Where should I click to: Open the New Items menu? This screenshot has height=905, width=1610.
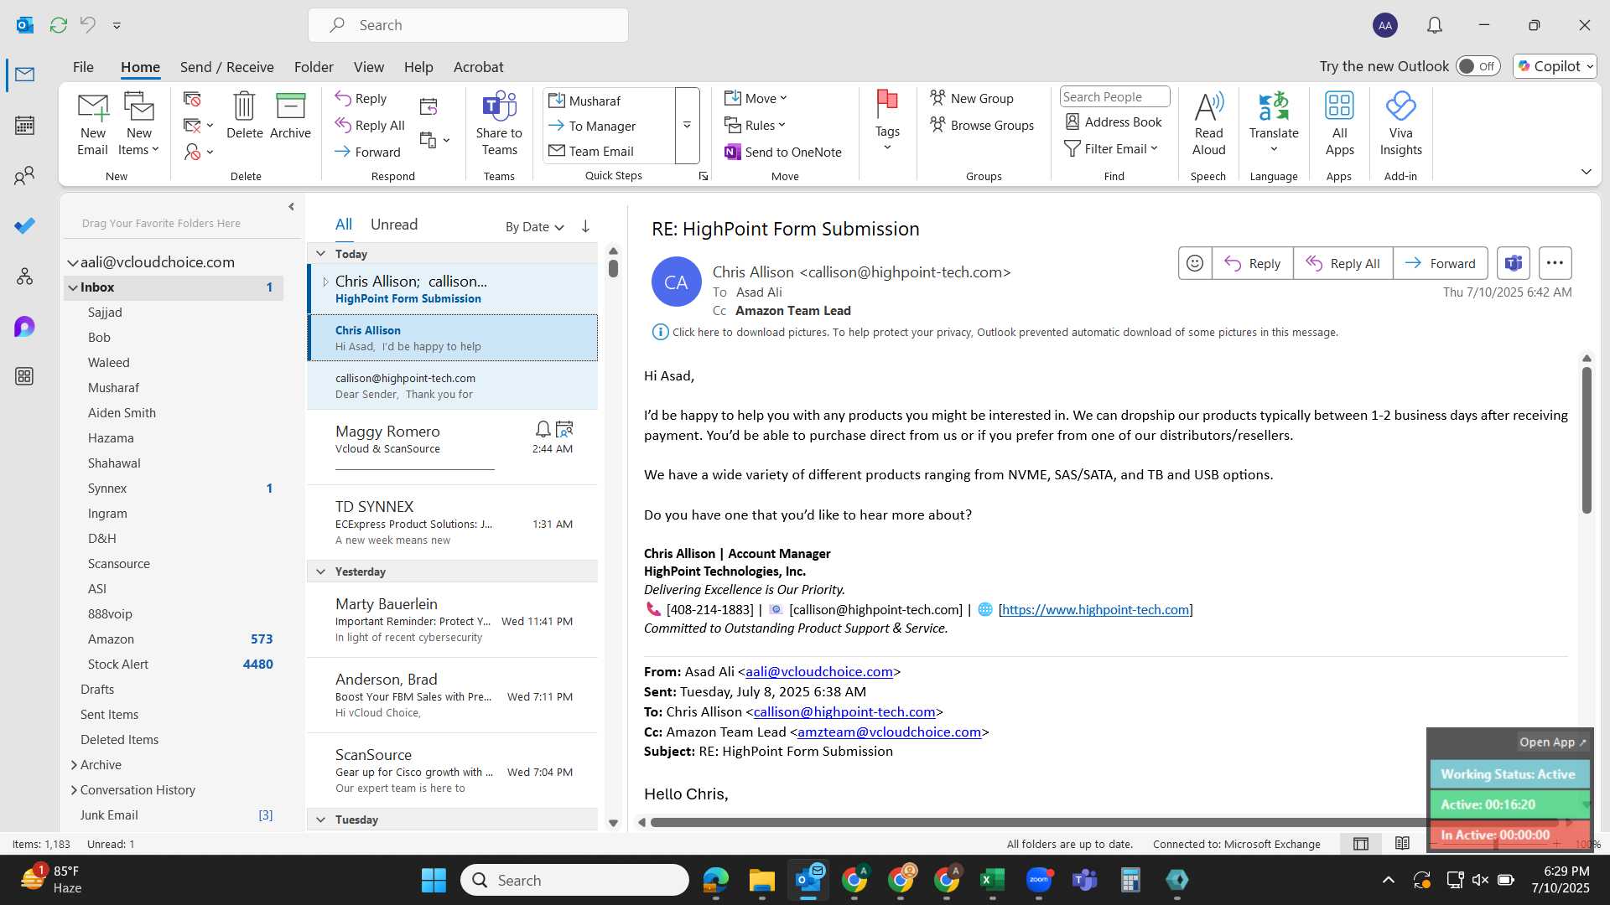click(139, 123)
